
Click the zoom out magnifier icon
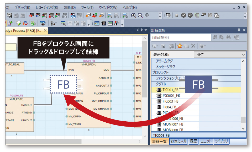(140, 15)
